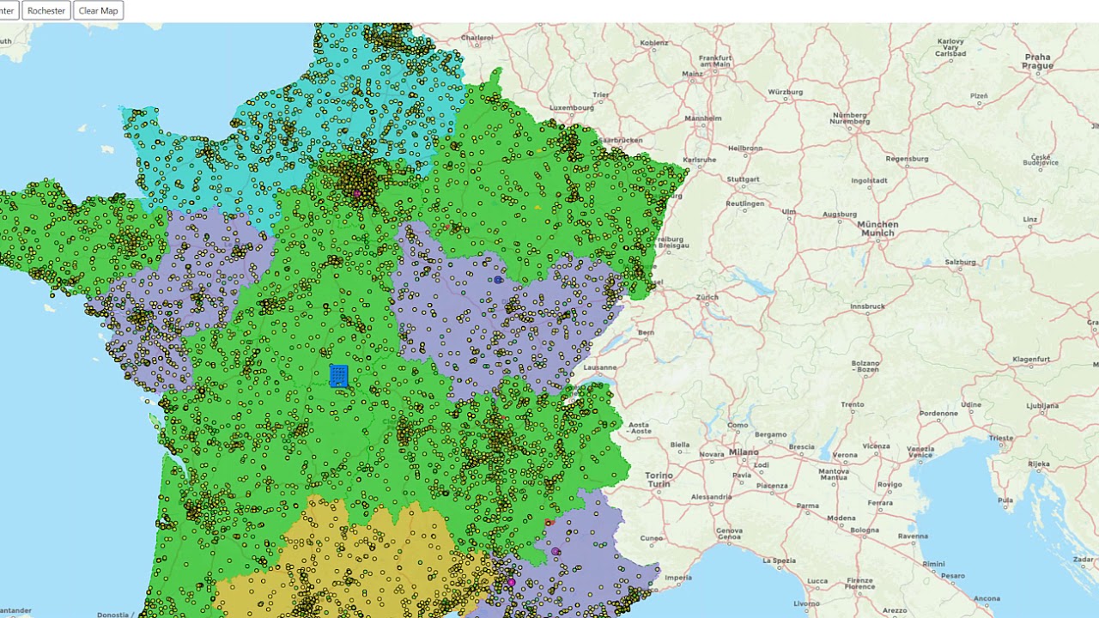Click the Praha Prague city label
1099x618 pixels.
point(1037,61)
